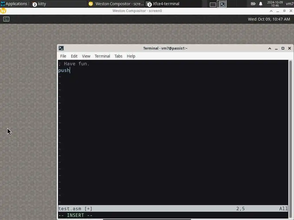Open the Terminal menu
Screen dimensions: 294x220
[102, 56]
